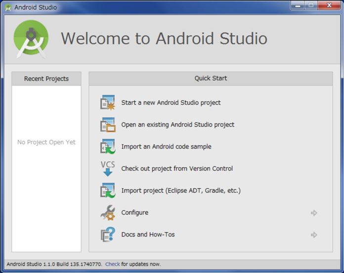Expand the Configure submenu arrow
Image resolution: width=344 pixels, height=273 pixels.
tap(314, 213)
